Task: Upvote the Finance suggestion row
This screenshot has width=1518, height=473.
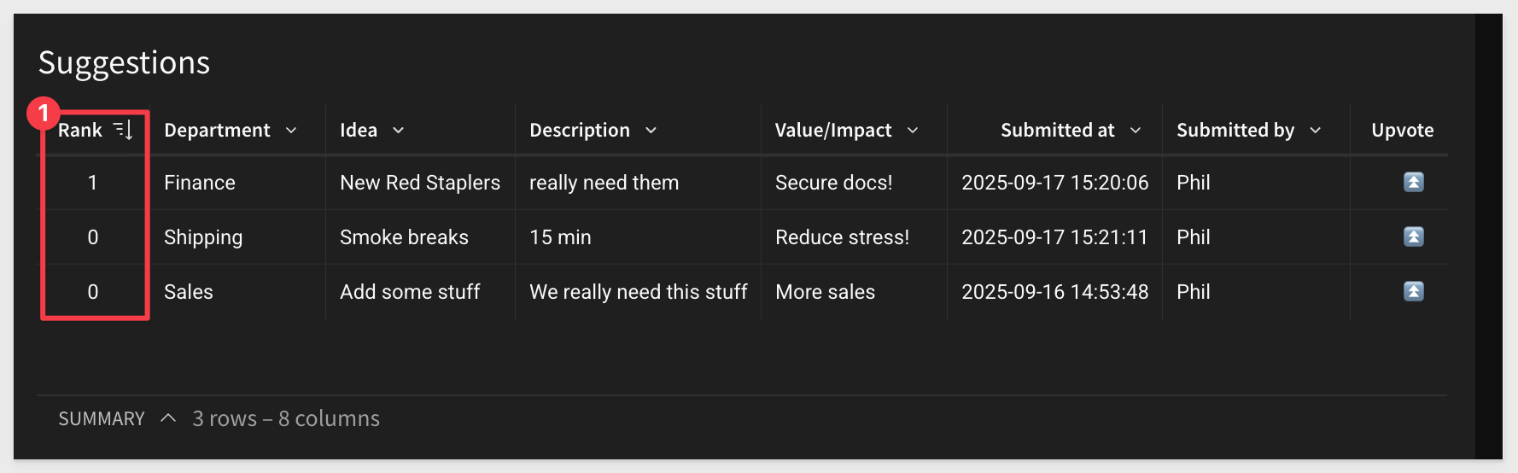Action: coord(1413,182)
